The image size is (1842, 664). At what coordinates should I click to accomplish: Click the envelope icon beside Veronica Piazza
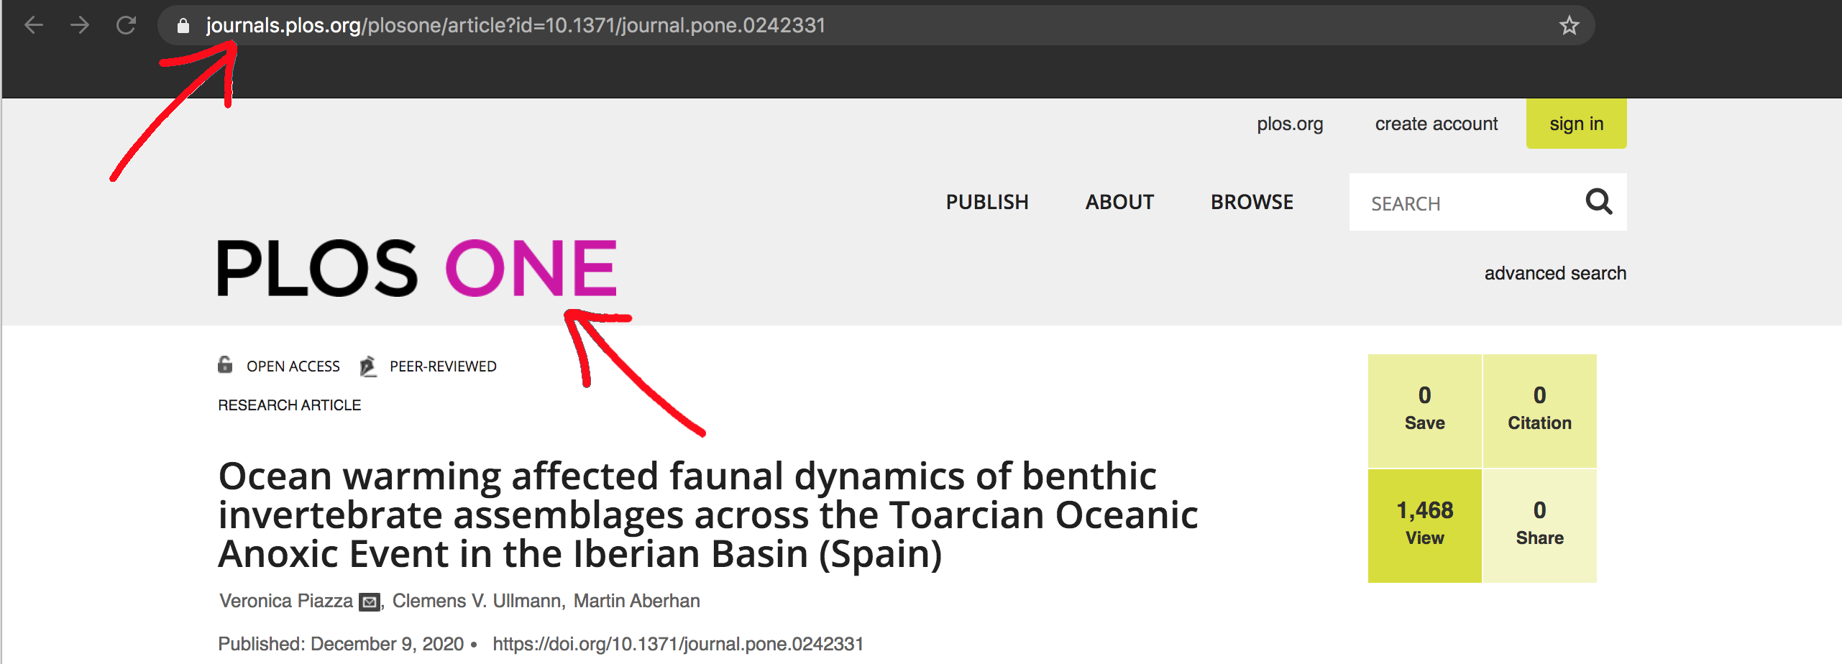click(370, 602)
